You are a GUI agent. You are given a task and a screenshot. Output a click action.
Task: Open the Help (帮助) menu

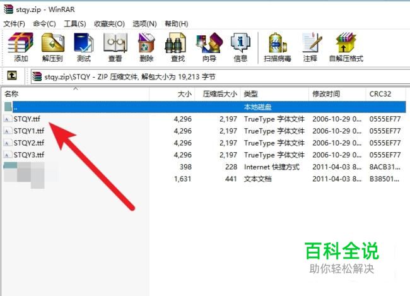tap(177, 24)
